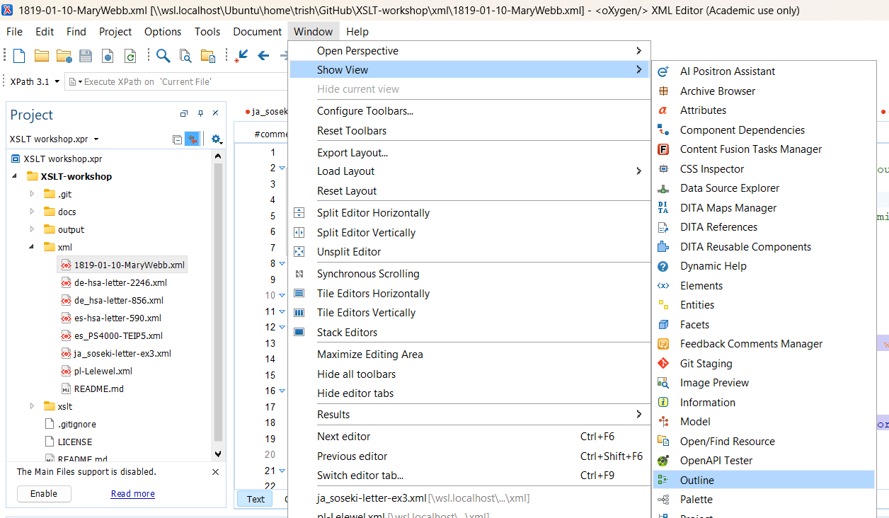The image size is (889, 518).
Task: Click Collapse All icon in Project panel
Action: coord(177,139)
